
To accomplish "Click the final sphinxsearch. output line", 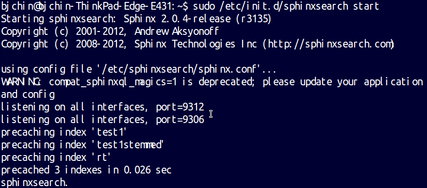I will coord(34,183).
